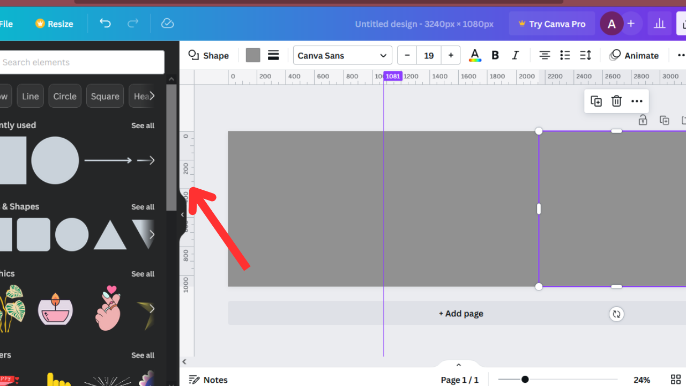
Task: Add the rounded square shape
Action: pos(34,234)
